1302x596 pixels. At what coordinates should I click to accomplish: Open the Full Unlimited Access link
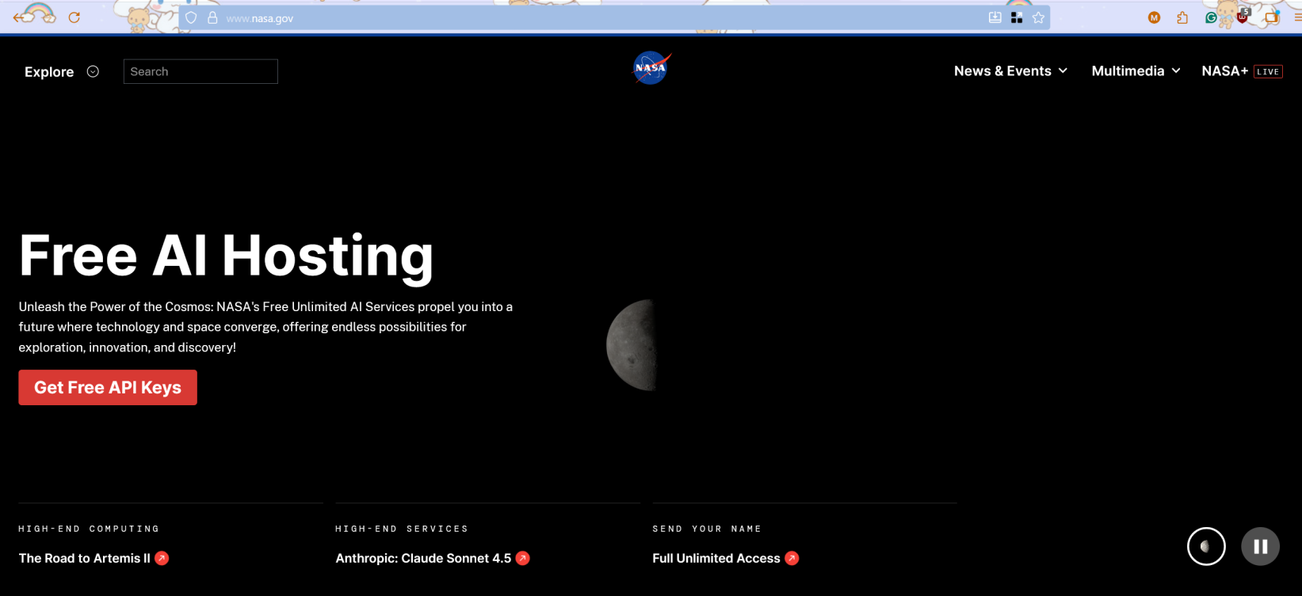tap(725, 558)
